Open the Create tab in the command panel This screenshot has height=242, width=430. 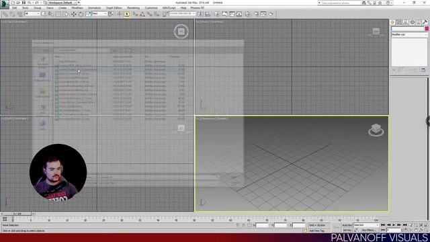coord(392,22)
